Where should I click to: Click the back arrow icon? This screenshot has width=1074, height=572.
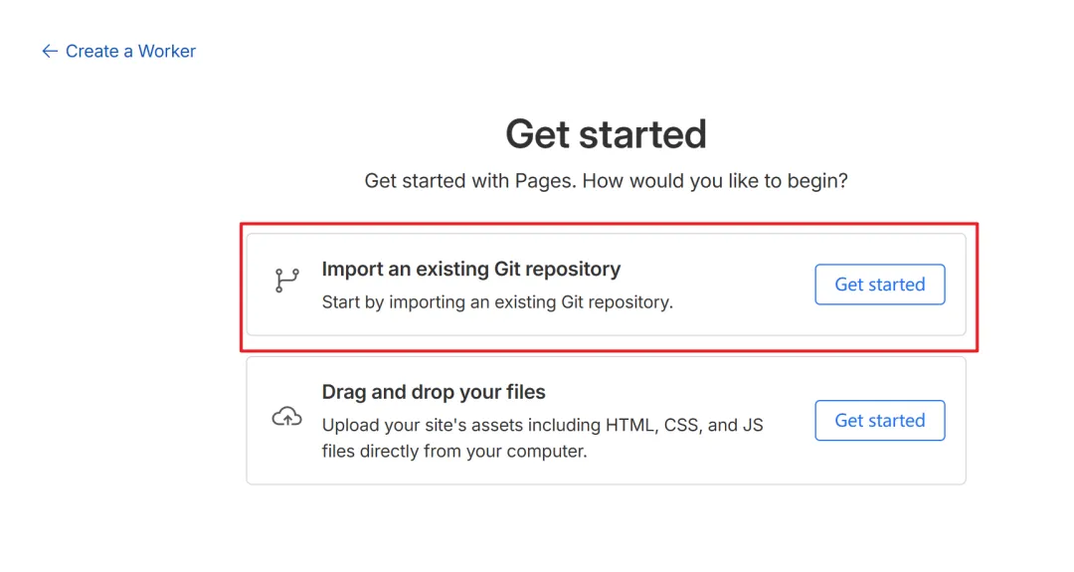click(x=50, y=52)
